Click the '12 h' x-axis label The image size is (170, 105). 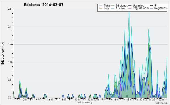coord(90,100)
